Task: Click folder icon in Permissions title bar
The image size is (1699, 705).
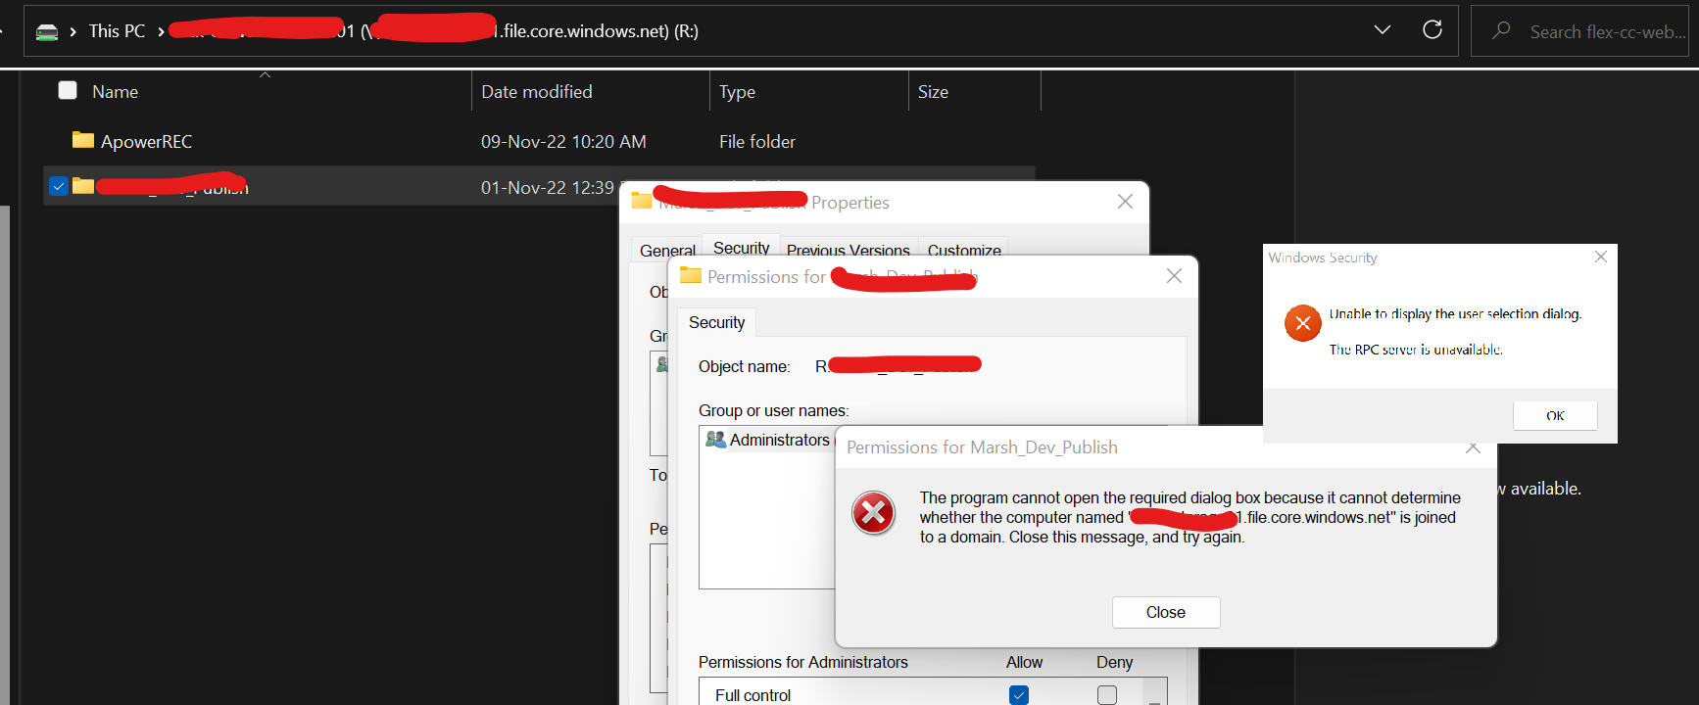Action: (x=691, y=275)
